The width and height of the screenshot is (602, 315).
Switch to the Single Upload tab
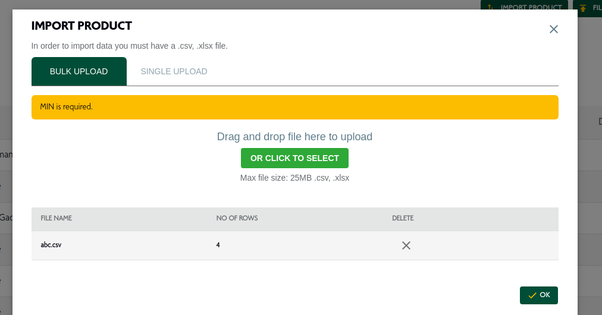pyautogui.click(x=174, y=71)
